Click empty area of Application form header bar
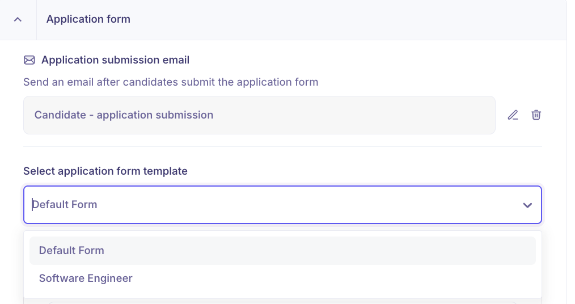The height and width of the screenshot is (304, 575). [x=340, y=19]
